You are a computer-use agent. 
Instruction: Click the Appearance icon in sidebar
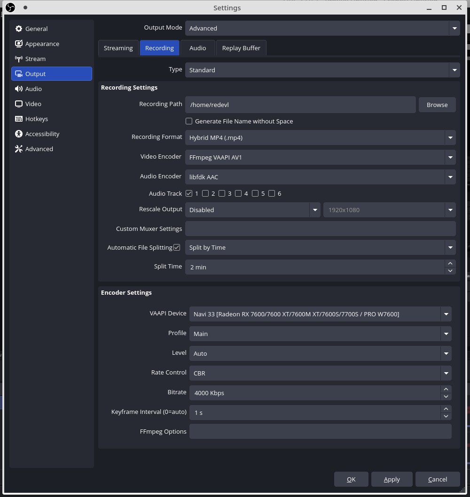click(19, 44)
